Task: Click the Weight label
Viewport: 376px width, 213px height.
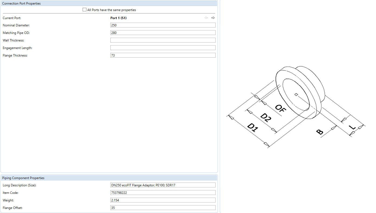Action: [x=8, y=200]
